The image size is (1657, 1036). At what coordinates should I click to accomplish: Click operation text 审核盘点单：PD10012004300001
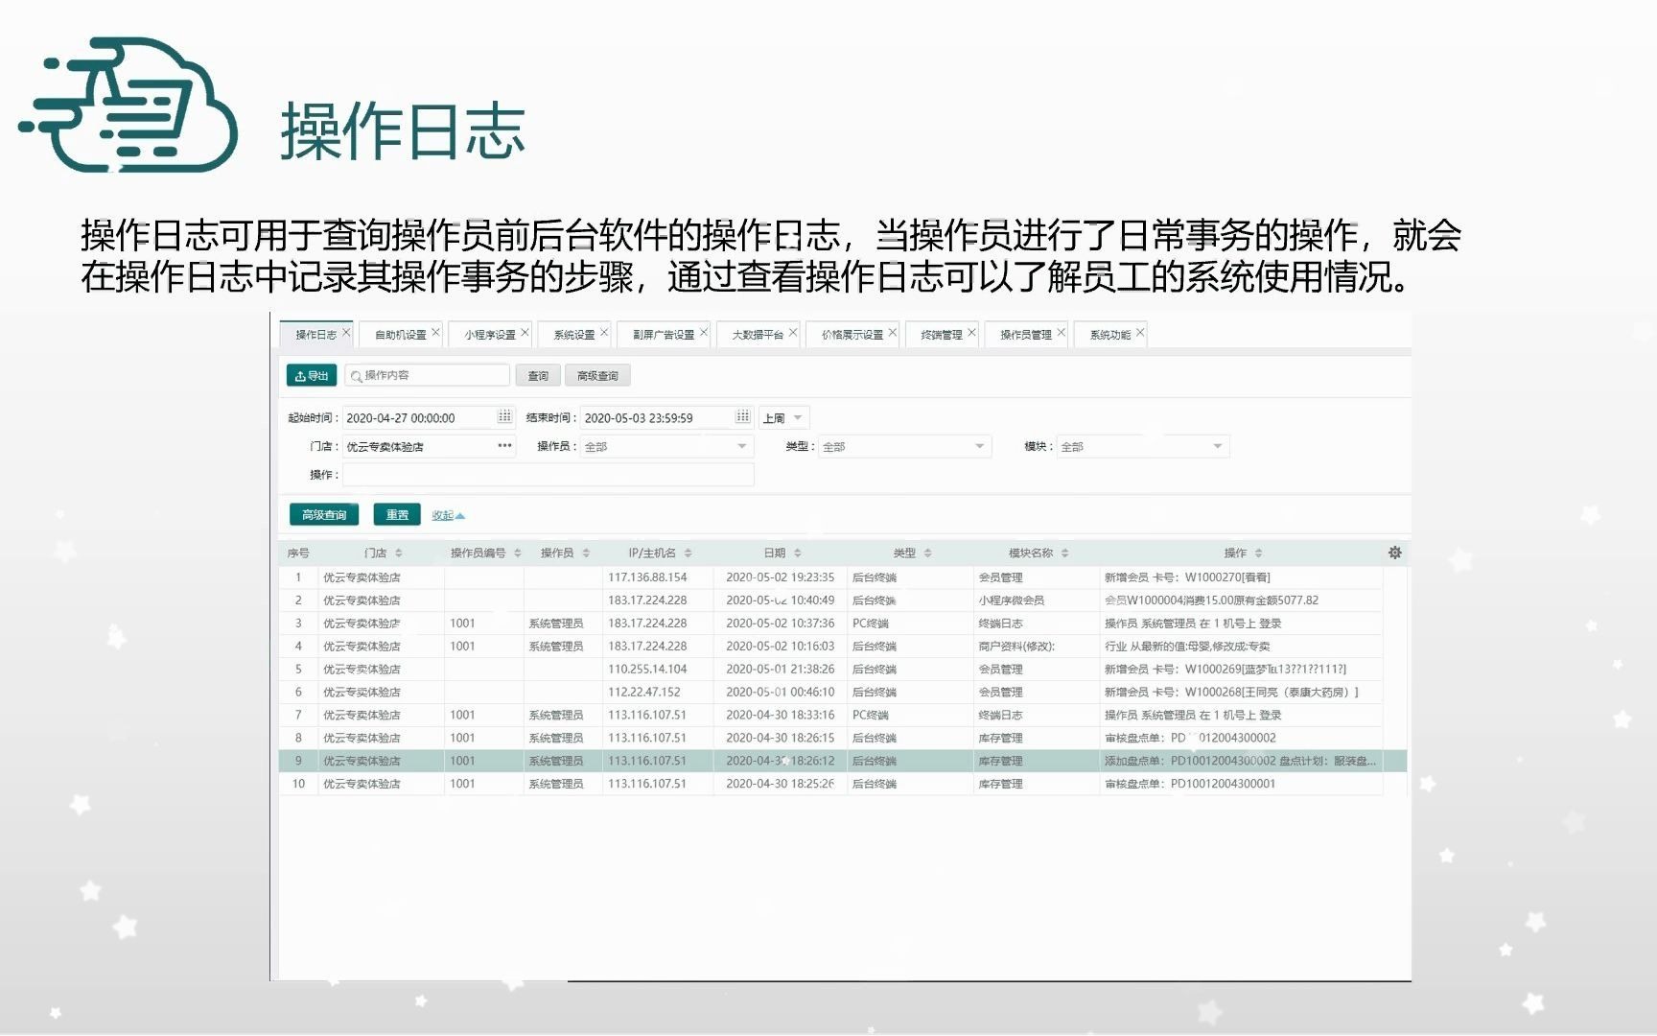tap(1190, 784)
